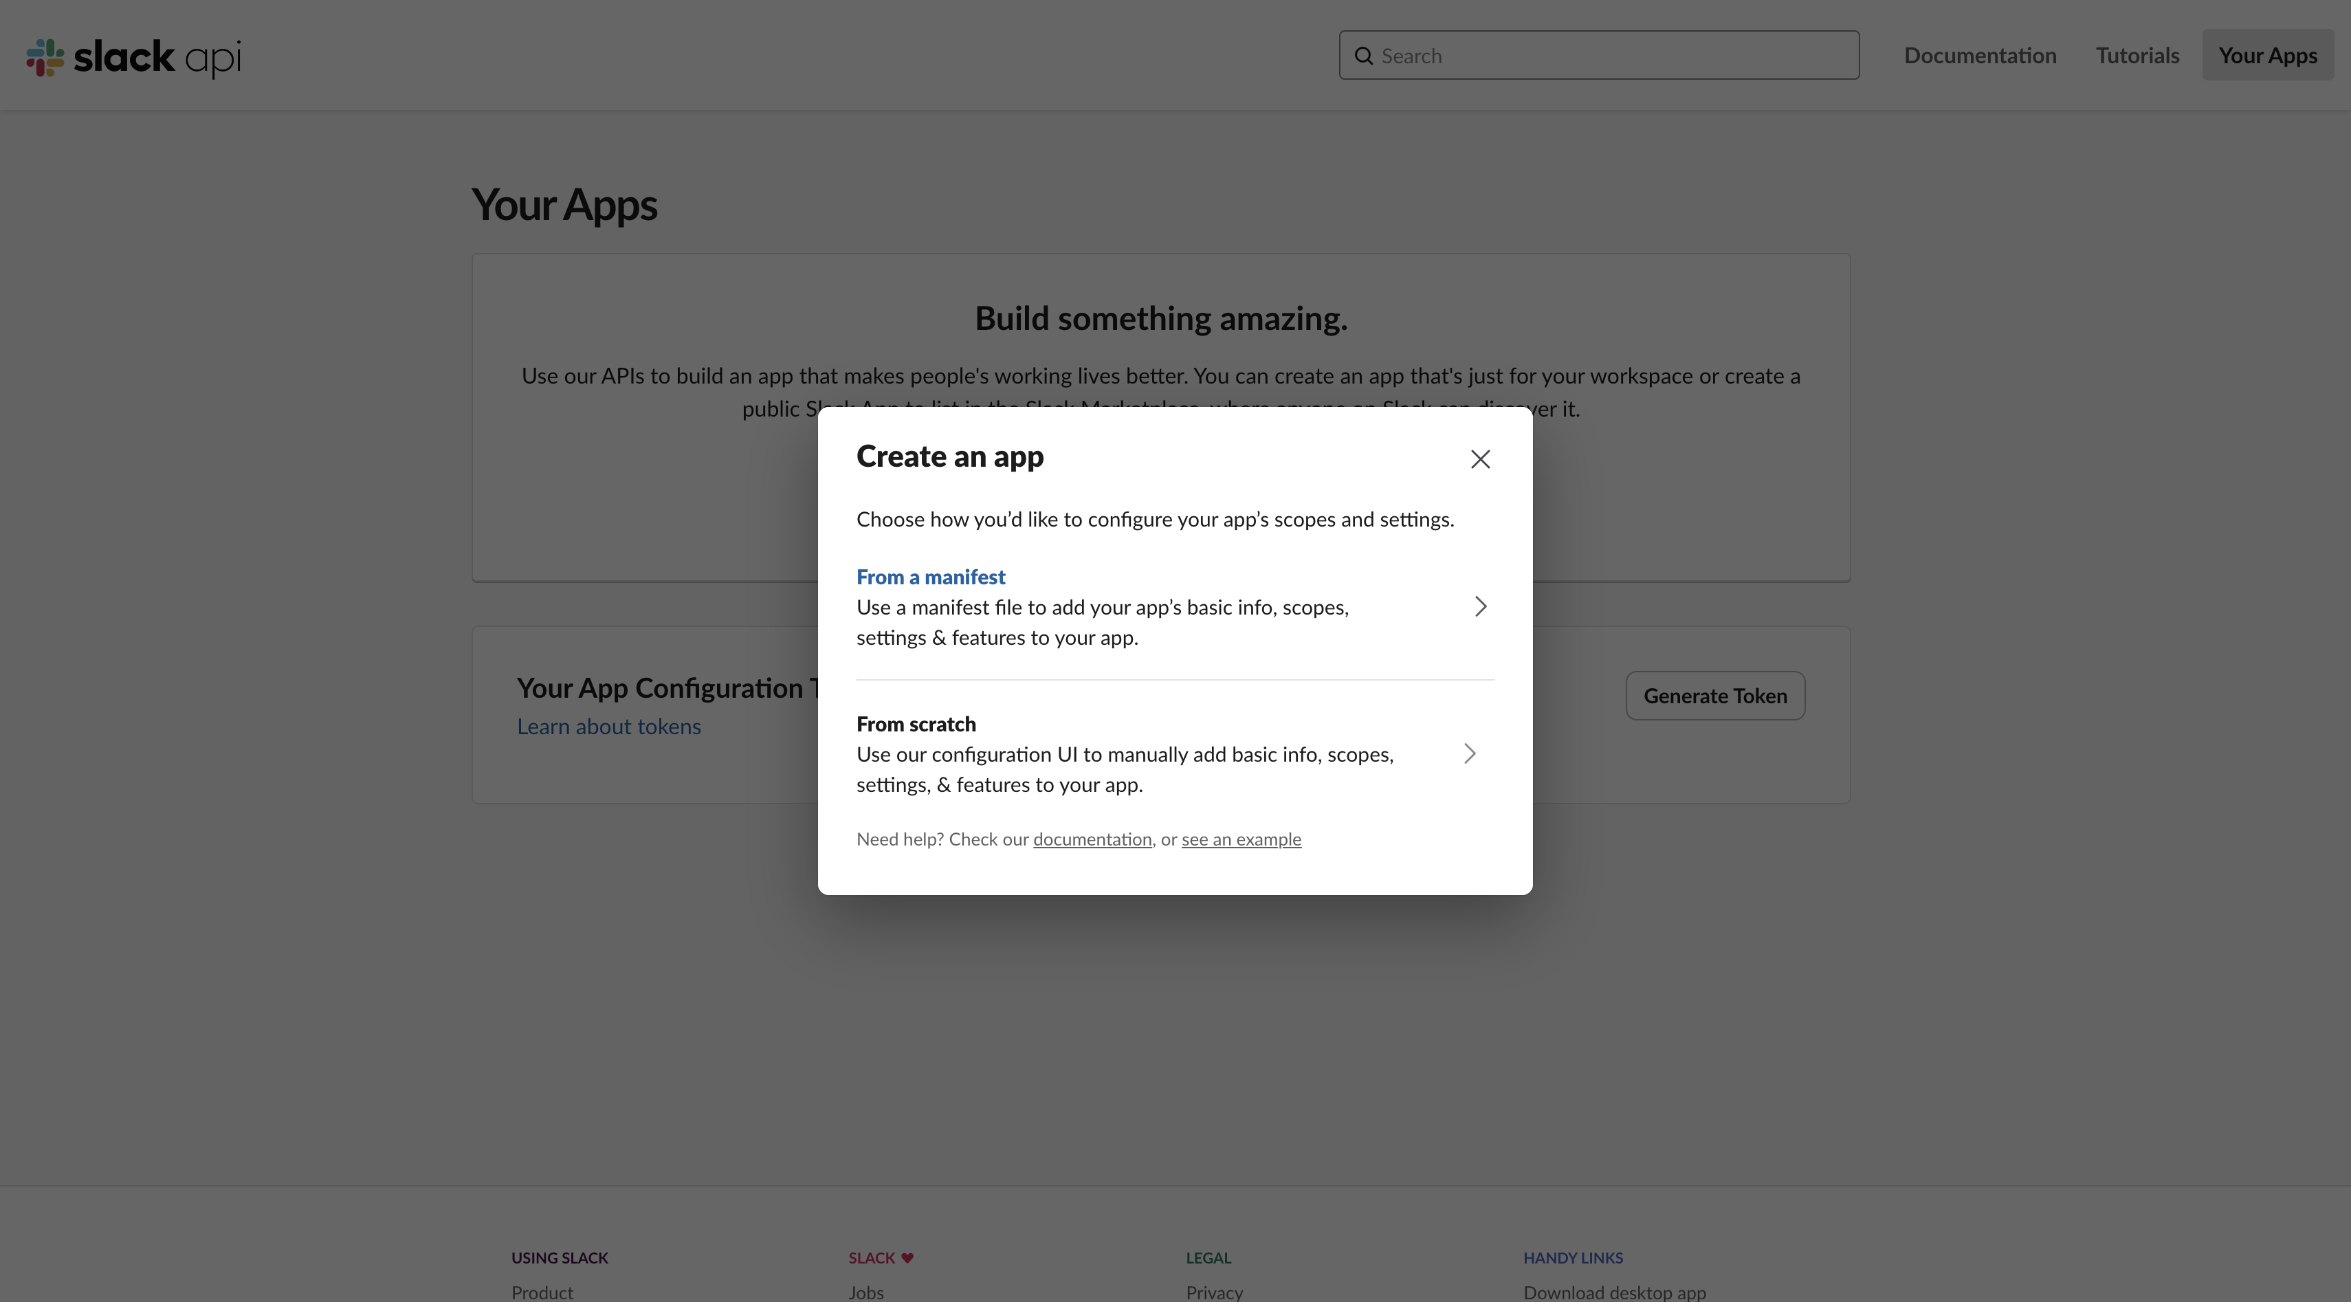Click the Privacy footer link

(1214, 1292)
